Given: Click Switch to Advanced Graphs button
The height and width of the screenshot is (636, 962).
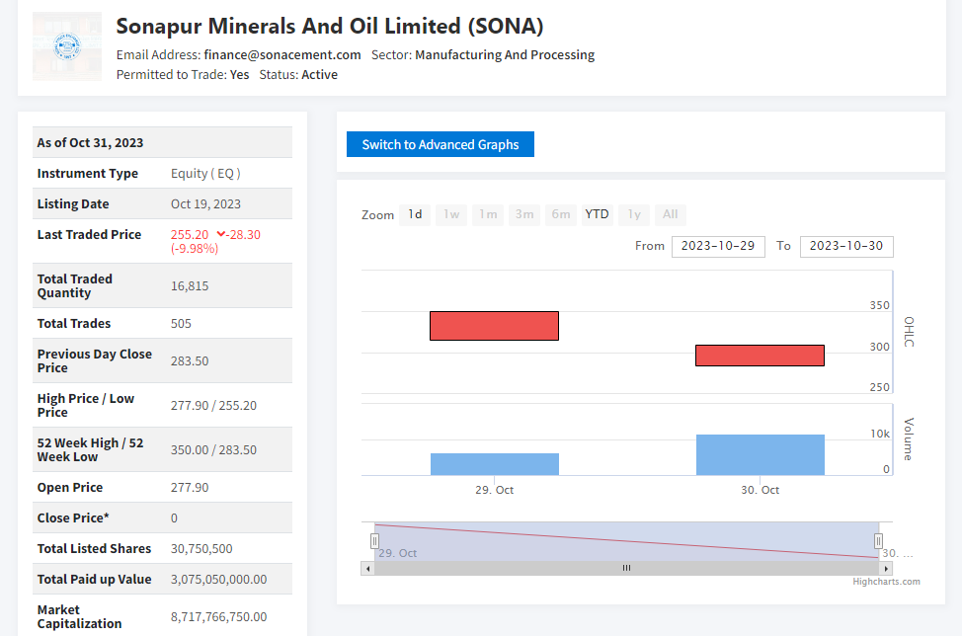Looking at the screenshot, I should pos(440,144).
